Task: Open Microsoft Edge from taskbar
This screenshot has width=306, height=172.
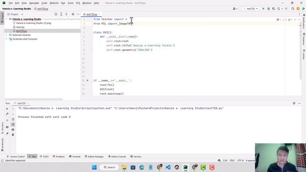Action: 142,167
